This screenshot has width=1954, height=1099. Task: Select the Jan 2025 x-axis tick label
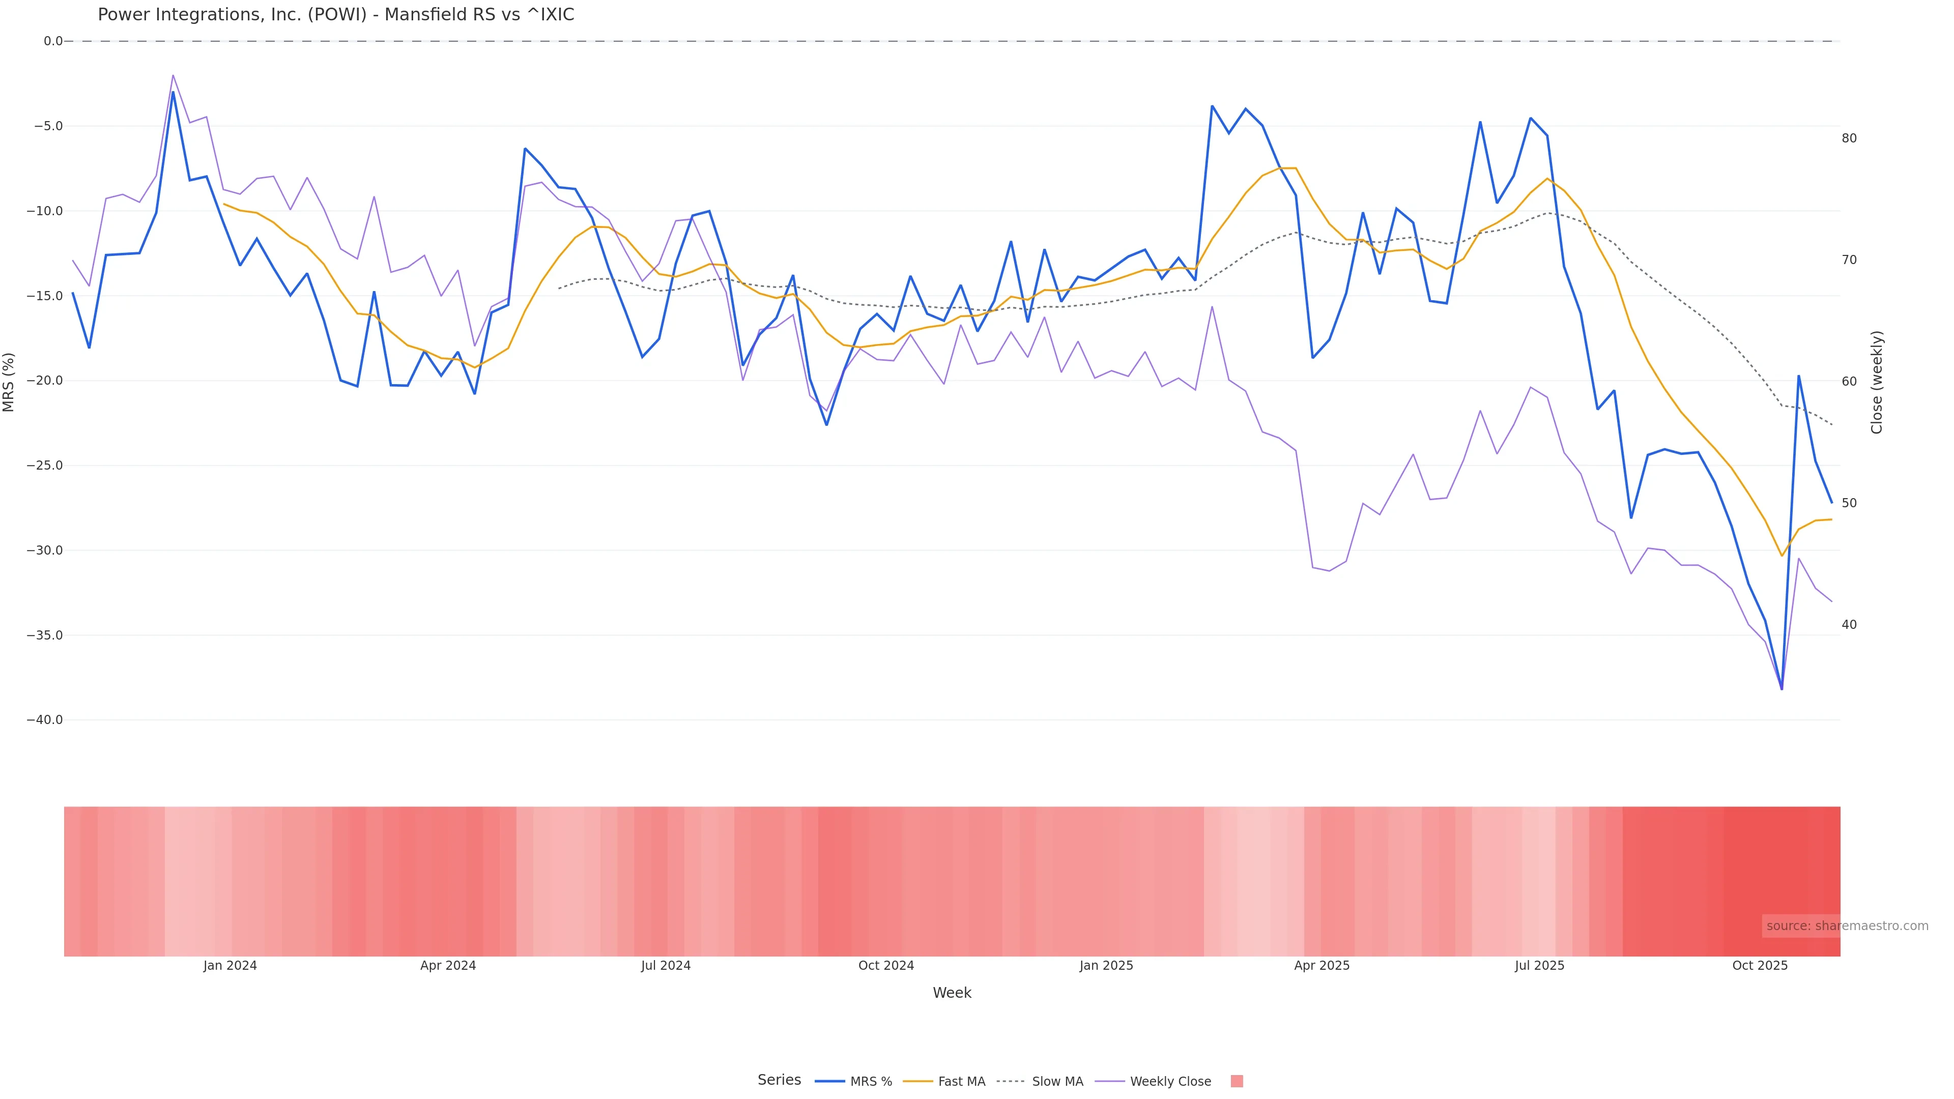pos(1106,966)
